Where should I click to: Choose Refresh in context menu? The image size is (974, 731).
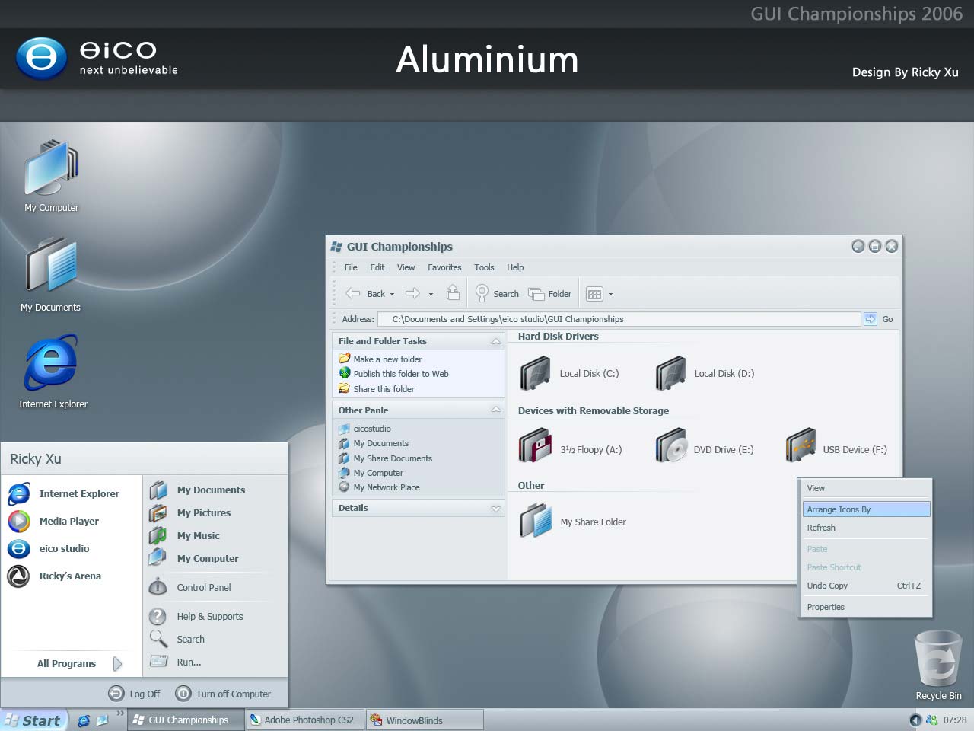[867, 528]
